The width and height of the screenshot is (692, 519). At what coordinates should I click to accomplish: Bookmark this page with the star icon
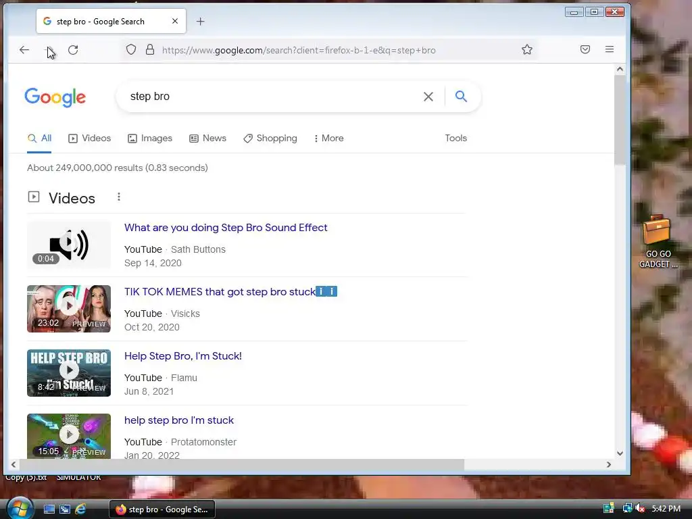527,49
